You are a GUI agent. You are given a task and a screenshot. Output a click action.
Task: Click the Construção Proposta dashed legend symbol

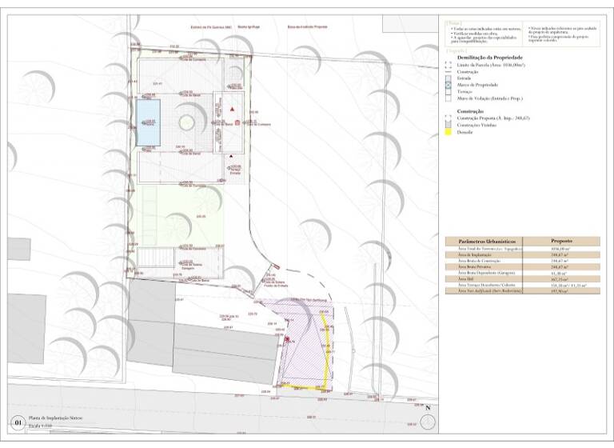pos(449,118)
